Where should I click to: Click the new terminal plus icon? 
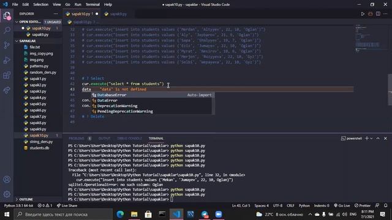pyautogui.click(x=367, y=138)
